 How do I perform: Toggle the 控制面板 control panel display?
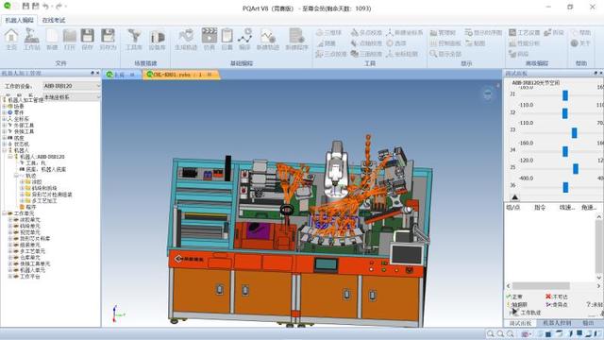(445, 43)
